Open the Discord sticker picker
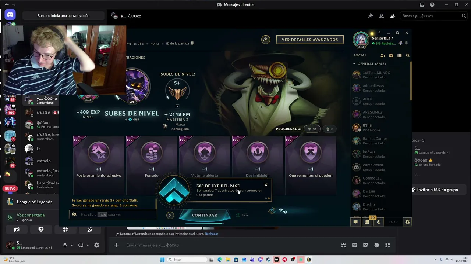The image size is (471, 264). click(365, 245)
